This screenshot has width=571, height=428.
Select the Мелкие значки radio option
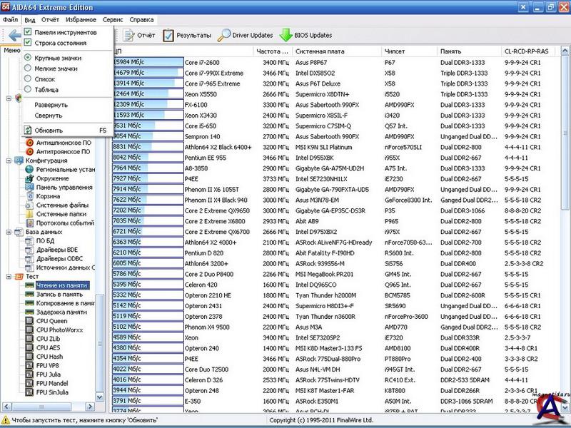coord(28,68)
